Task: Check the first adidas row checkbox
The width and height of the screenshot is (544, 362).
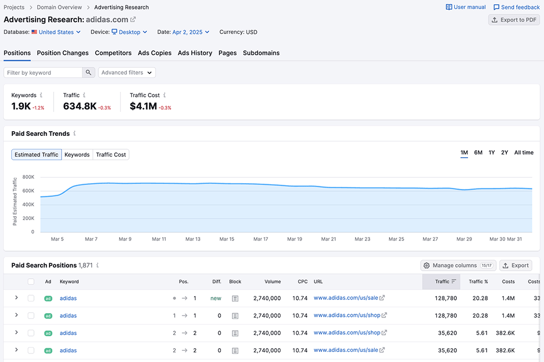Action: (x=31, y=298)
